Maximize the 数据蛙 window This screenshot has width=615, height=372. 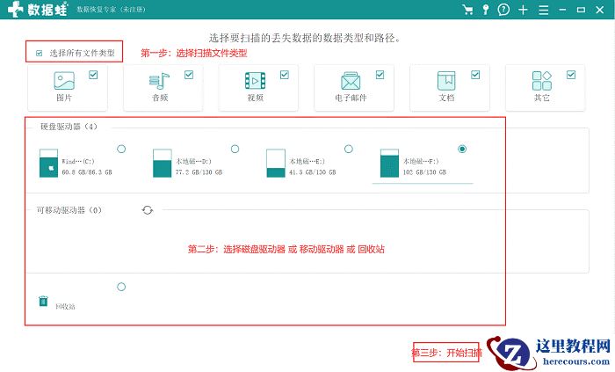(581, 10)
